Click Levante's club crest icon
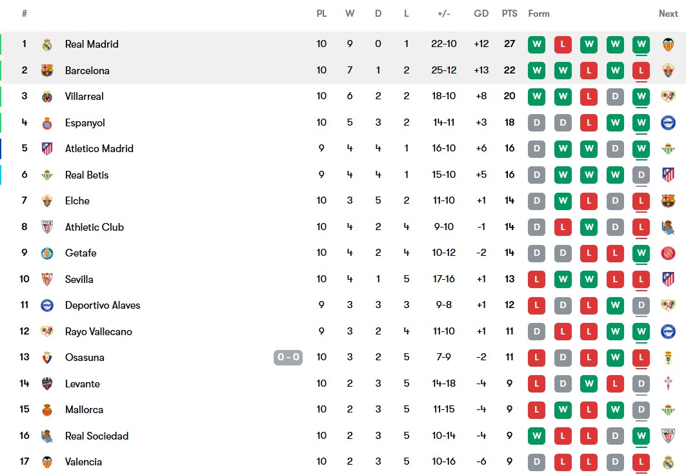The image size is (686, 475). [x=47, y=383]
